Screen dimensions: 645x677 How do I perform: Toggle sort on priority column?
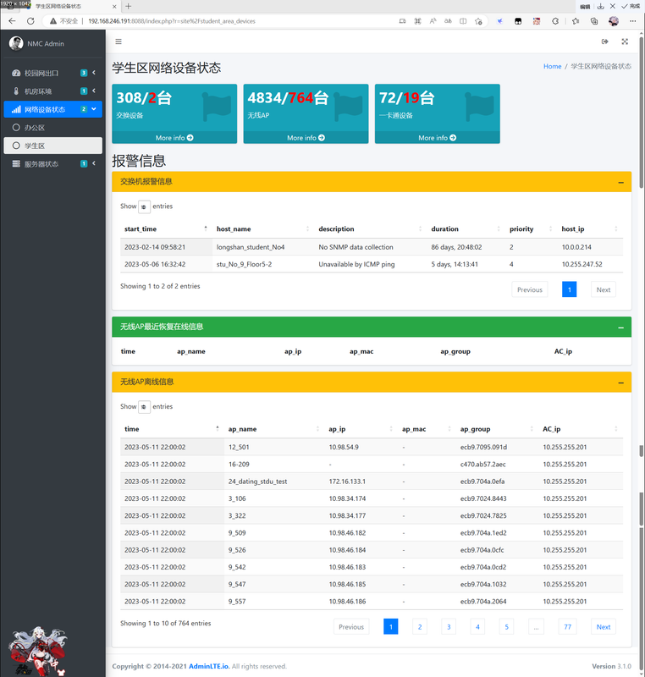[x=531, y=228]
